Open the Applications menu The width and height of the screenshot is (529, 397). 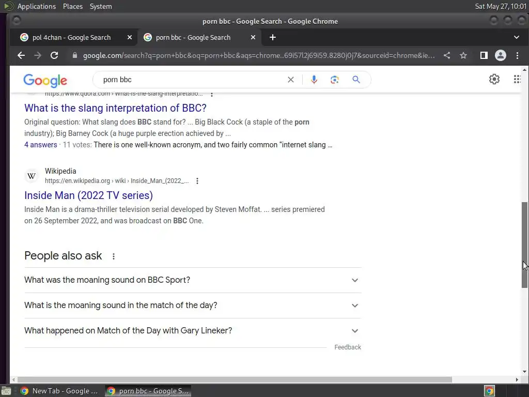pos(37,6)
